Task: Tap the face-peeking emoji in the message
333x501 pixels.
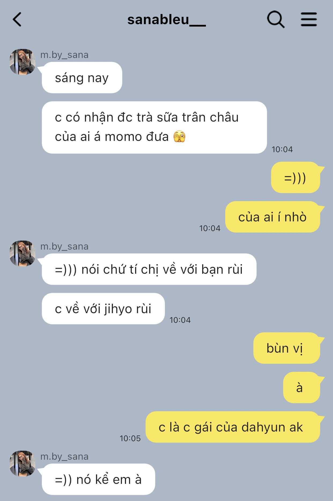Action: pos(179,137)
